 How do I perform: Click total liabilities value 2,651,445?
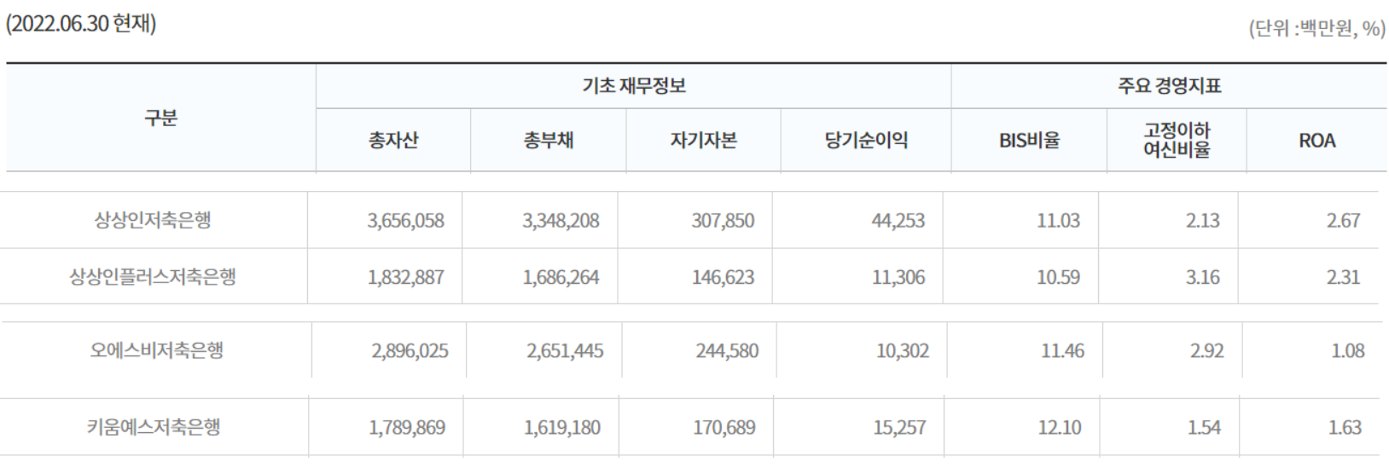click(x=565, y=350)
